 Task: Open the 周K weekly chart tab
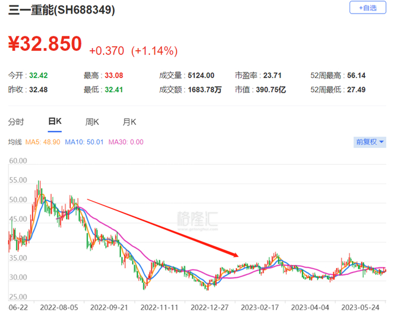tap(92, 122)
